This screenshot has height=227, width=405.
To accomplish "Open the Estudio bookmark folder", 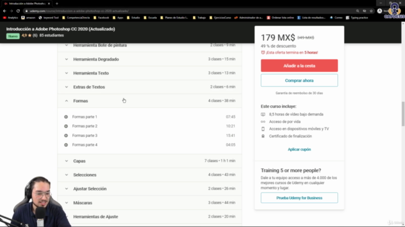I will (134, 18).
